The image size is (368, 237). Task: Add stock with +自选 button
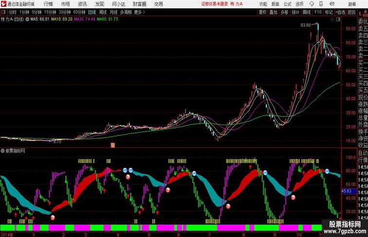pos(340,12)
